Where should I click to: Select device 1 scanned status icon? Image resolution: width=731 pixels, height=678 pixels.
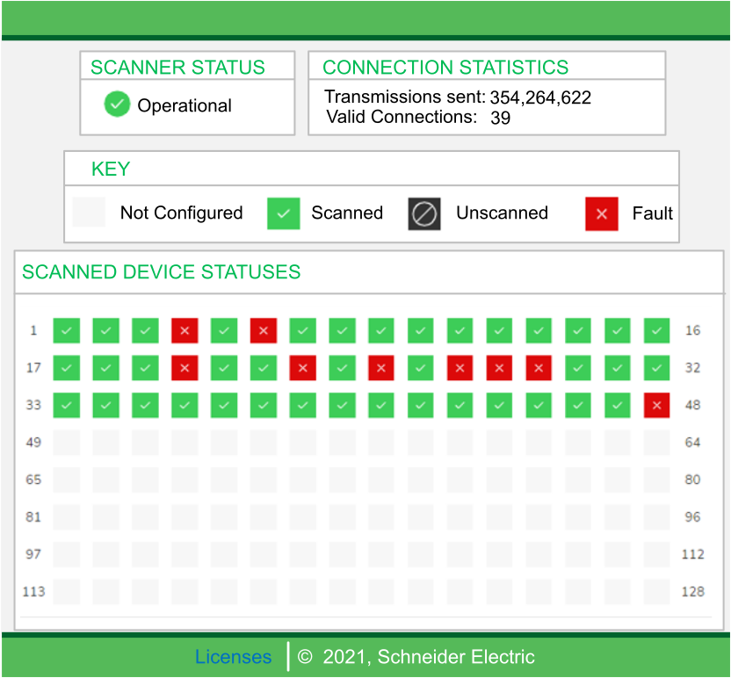67,330
